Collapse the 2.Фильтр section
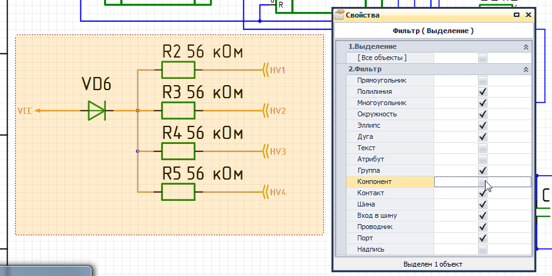 click(x=526, y=69)
